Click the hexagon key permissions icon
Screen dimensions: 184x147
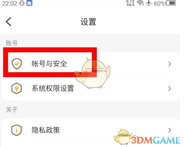[x=17, y=88]
